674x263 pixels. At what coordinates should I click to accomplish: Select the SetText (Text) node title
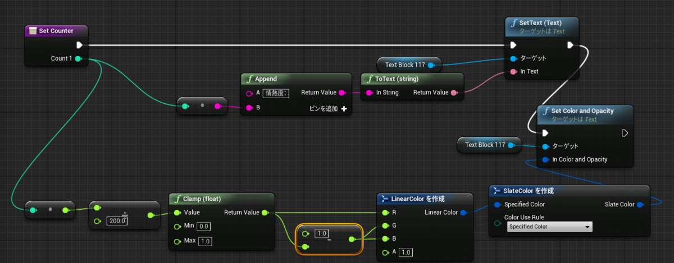(x=540, y=23)
